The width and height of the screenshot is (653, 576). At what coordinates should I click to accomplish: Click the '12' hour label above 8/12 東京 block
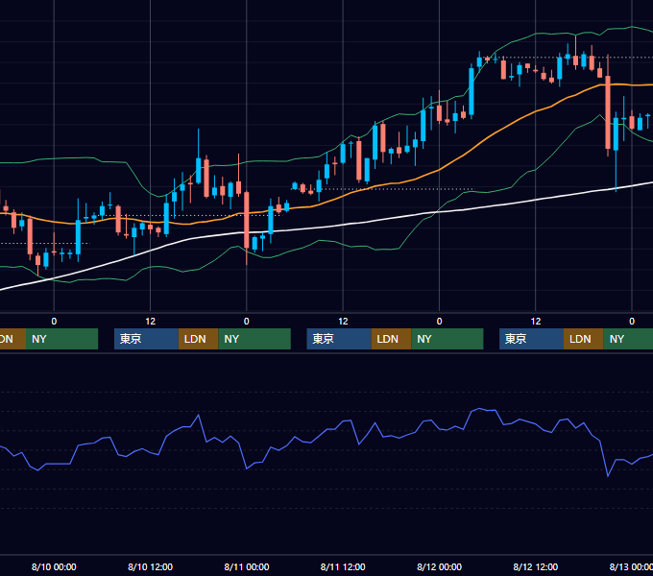536,322
